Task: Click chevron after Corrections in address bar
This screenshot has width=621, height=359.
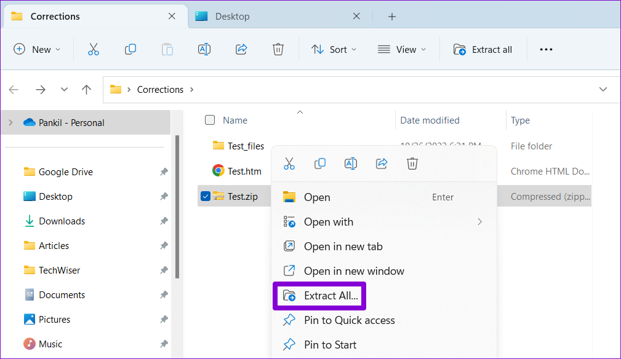Action: coord(191,90)
